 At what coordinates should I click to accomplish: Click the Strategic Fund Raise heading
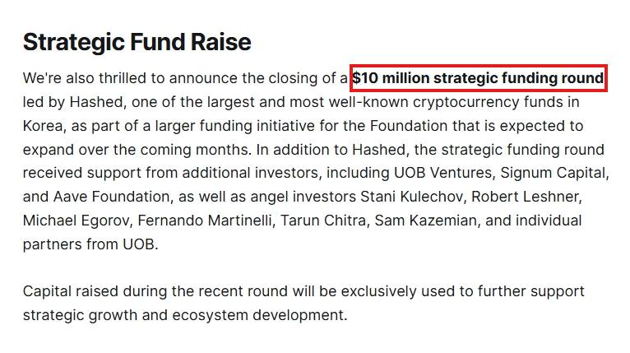[x=137, y=42]
